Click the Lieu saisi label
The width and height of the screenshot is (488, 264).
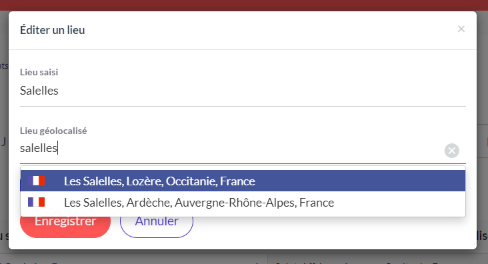[x=39, y=72]
